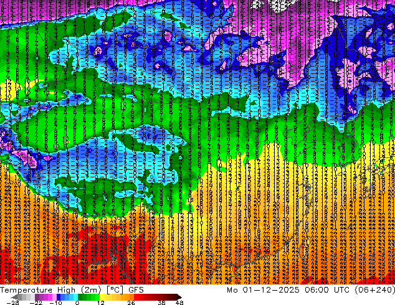The width and height of the screenshot is (395, 305).
Task: Click the '-10' legend label
Action: point(55,303)
